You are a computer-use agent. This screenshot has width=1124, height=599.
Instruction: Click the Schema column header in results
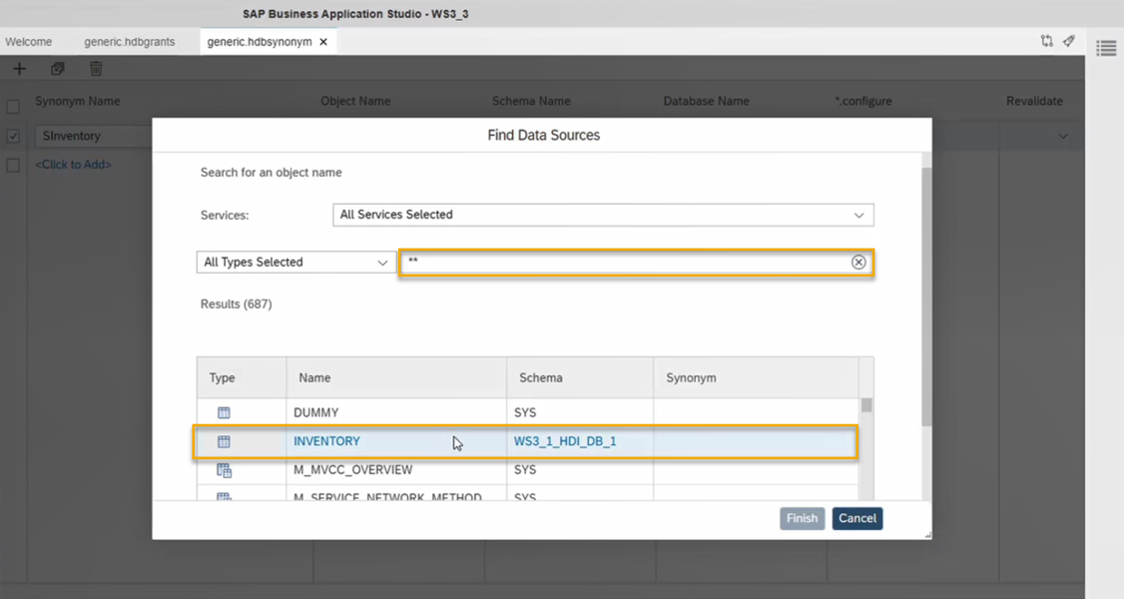click(580, 377)
